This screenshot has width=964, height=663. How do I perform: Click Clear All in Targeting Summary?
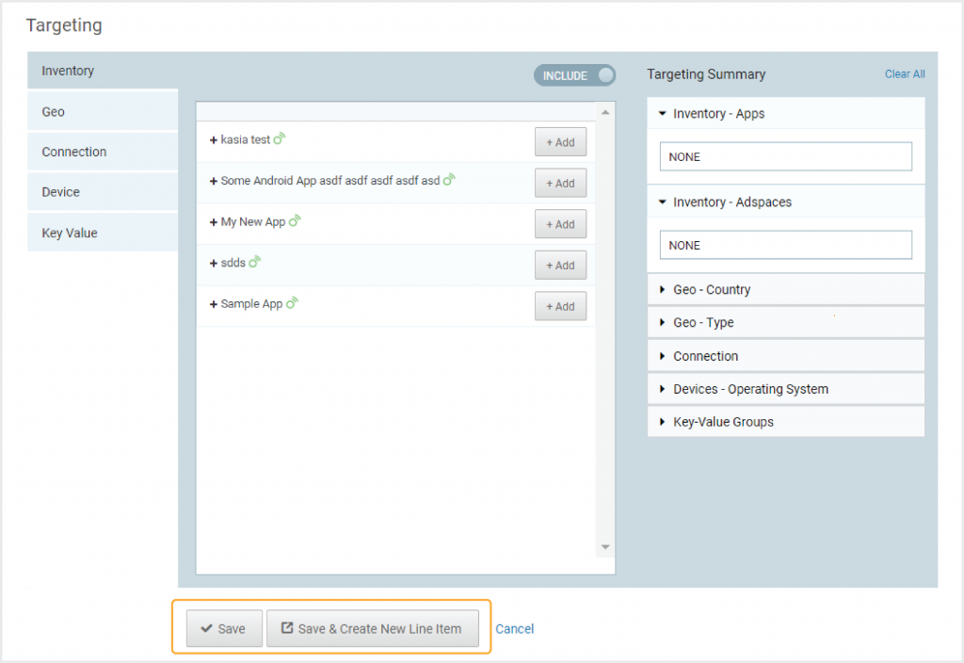905,74
